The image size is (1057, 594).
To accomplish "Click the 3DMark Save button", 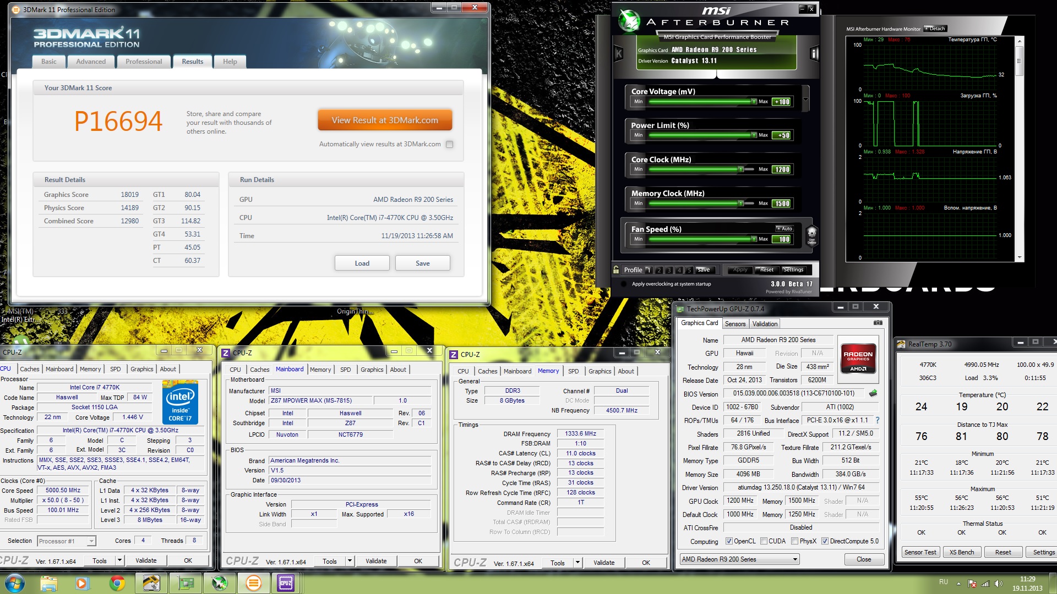I will [422, 263].
